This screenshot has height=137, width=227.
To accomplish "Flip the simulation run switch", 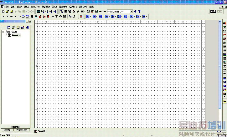I will point(213,11).
